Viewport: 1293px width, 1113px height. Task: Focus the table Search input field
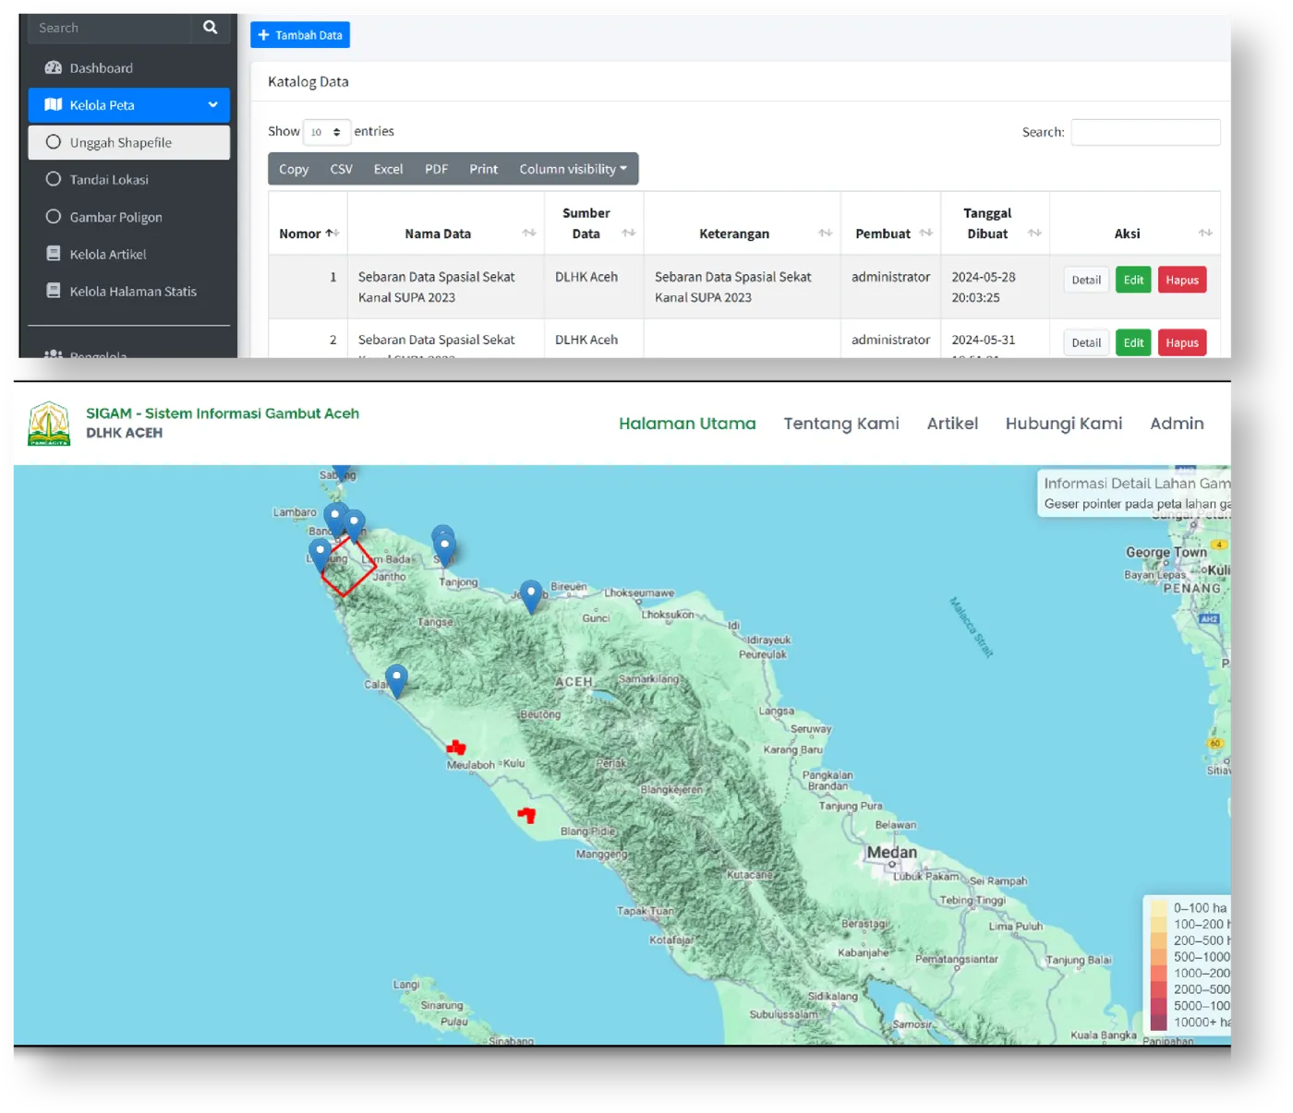pos(1145,132)
